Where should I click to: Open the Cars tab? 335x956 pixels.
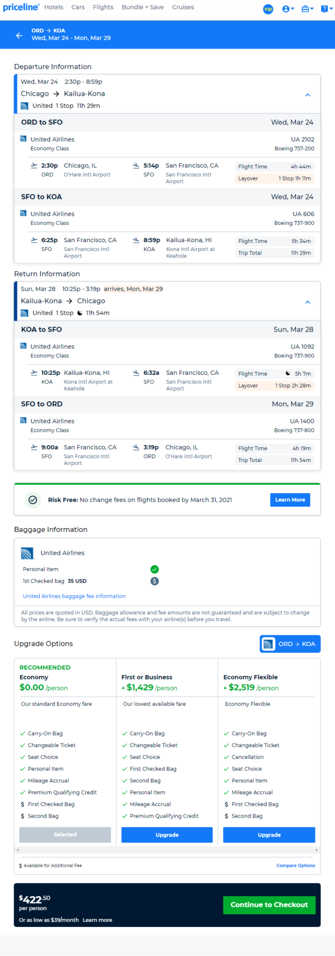(x=78, y=8)
